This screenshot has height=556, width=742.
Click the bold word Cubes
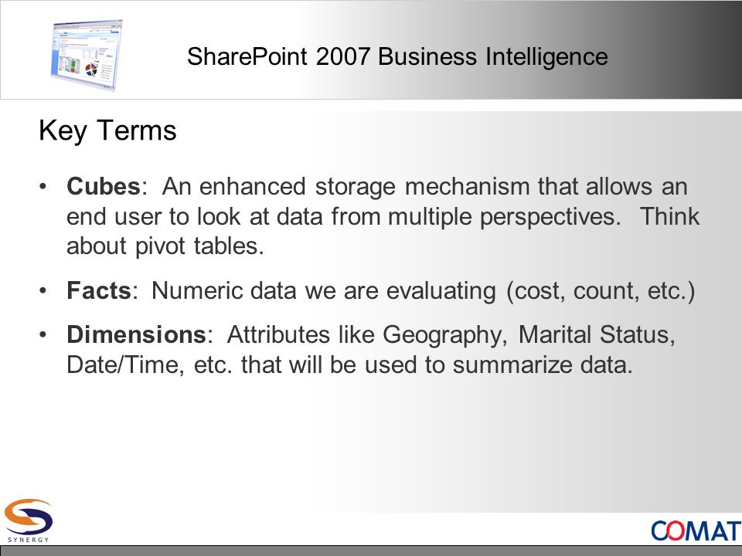click(104, 186)
